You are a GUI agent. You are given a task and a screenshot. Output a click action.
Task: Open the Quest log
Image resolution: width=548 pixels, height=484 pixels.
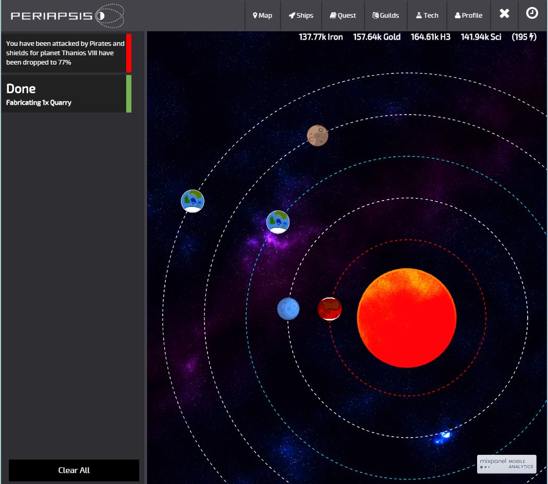tap(343, 16)
